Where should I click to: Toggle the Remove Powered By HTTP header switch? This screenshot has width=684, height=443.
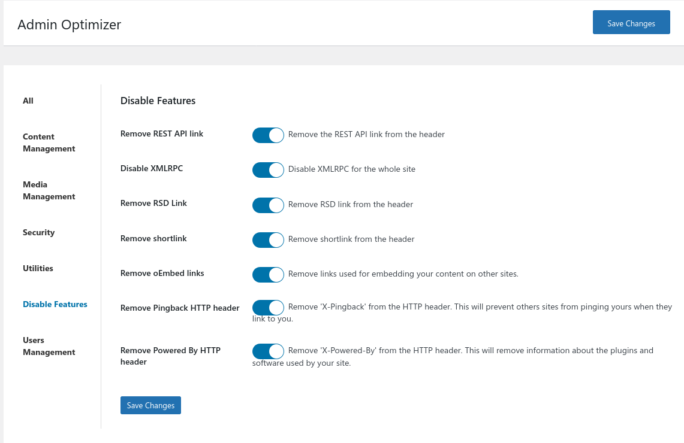point(267,351)
